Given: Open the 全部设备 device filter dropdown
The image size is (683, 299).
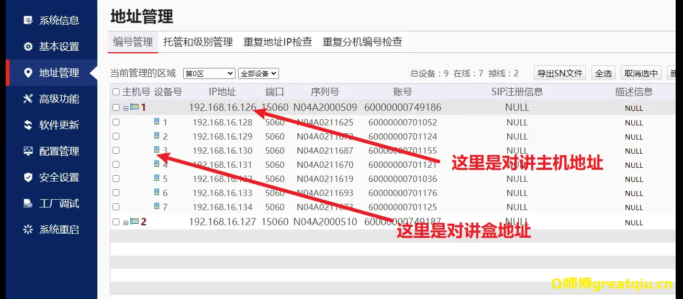Looking at the screenshot, I should (x=258, y=74).
